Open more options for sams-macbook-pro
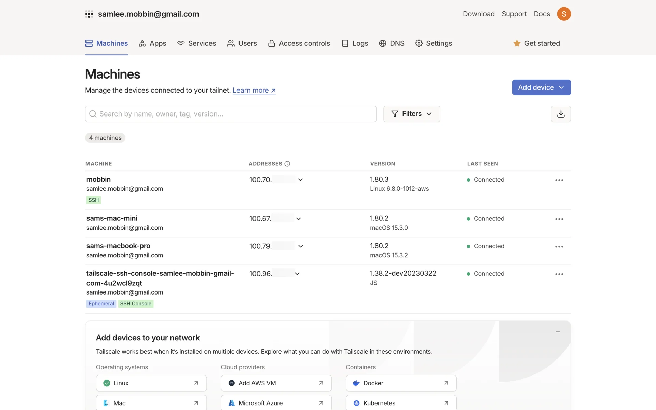Screen dimensions: 656x410 click(559, 246)
